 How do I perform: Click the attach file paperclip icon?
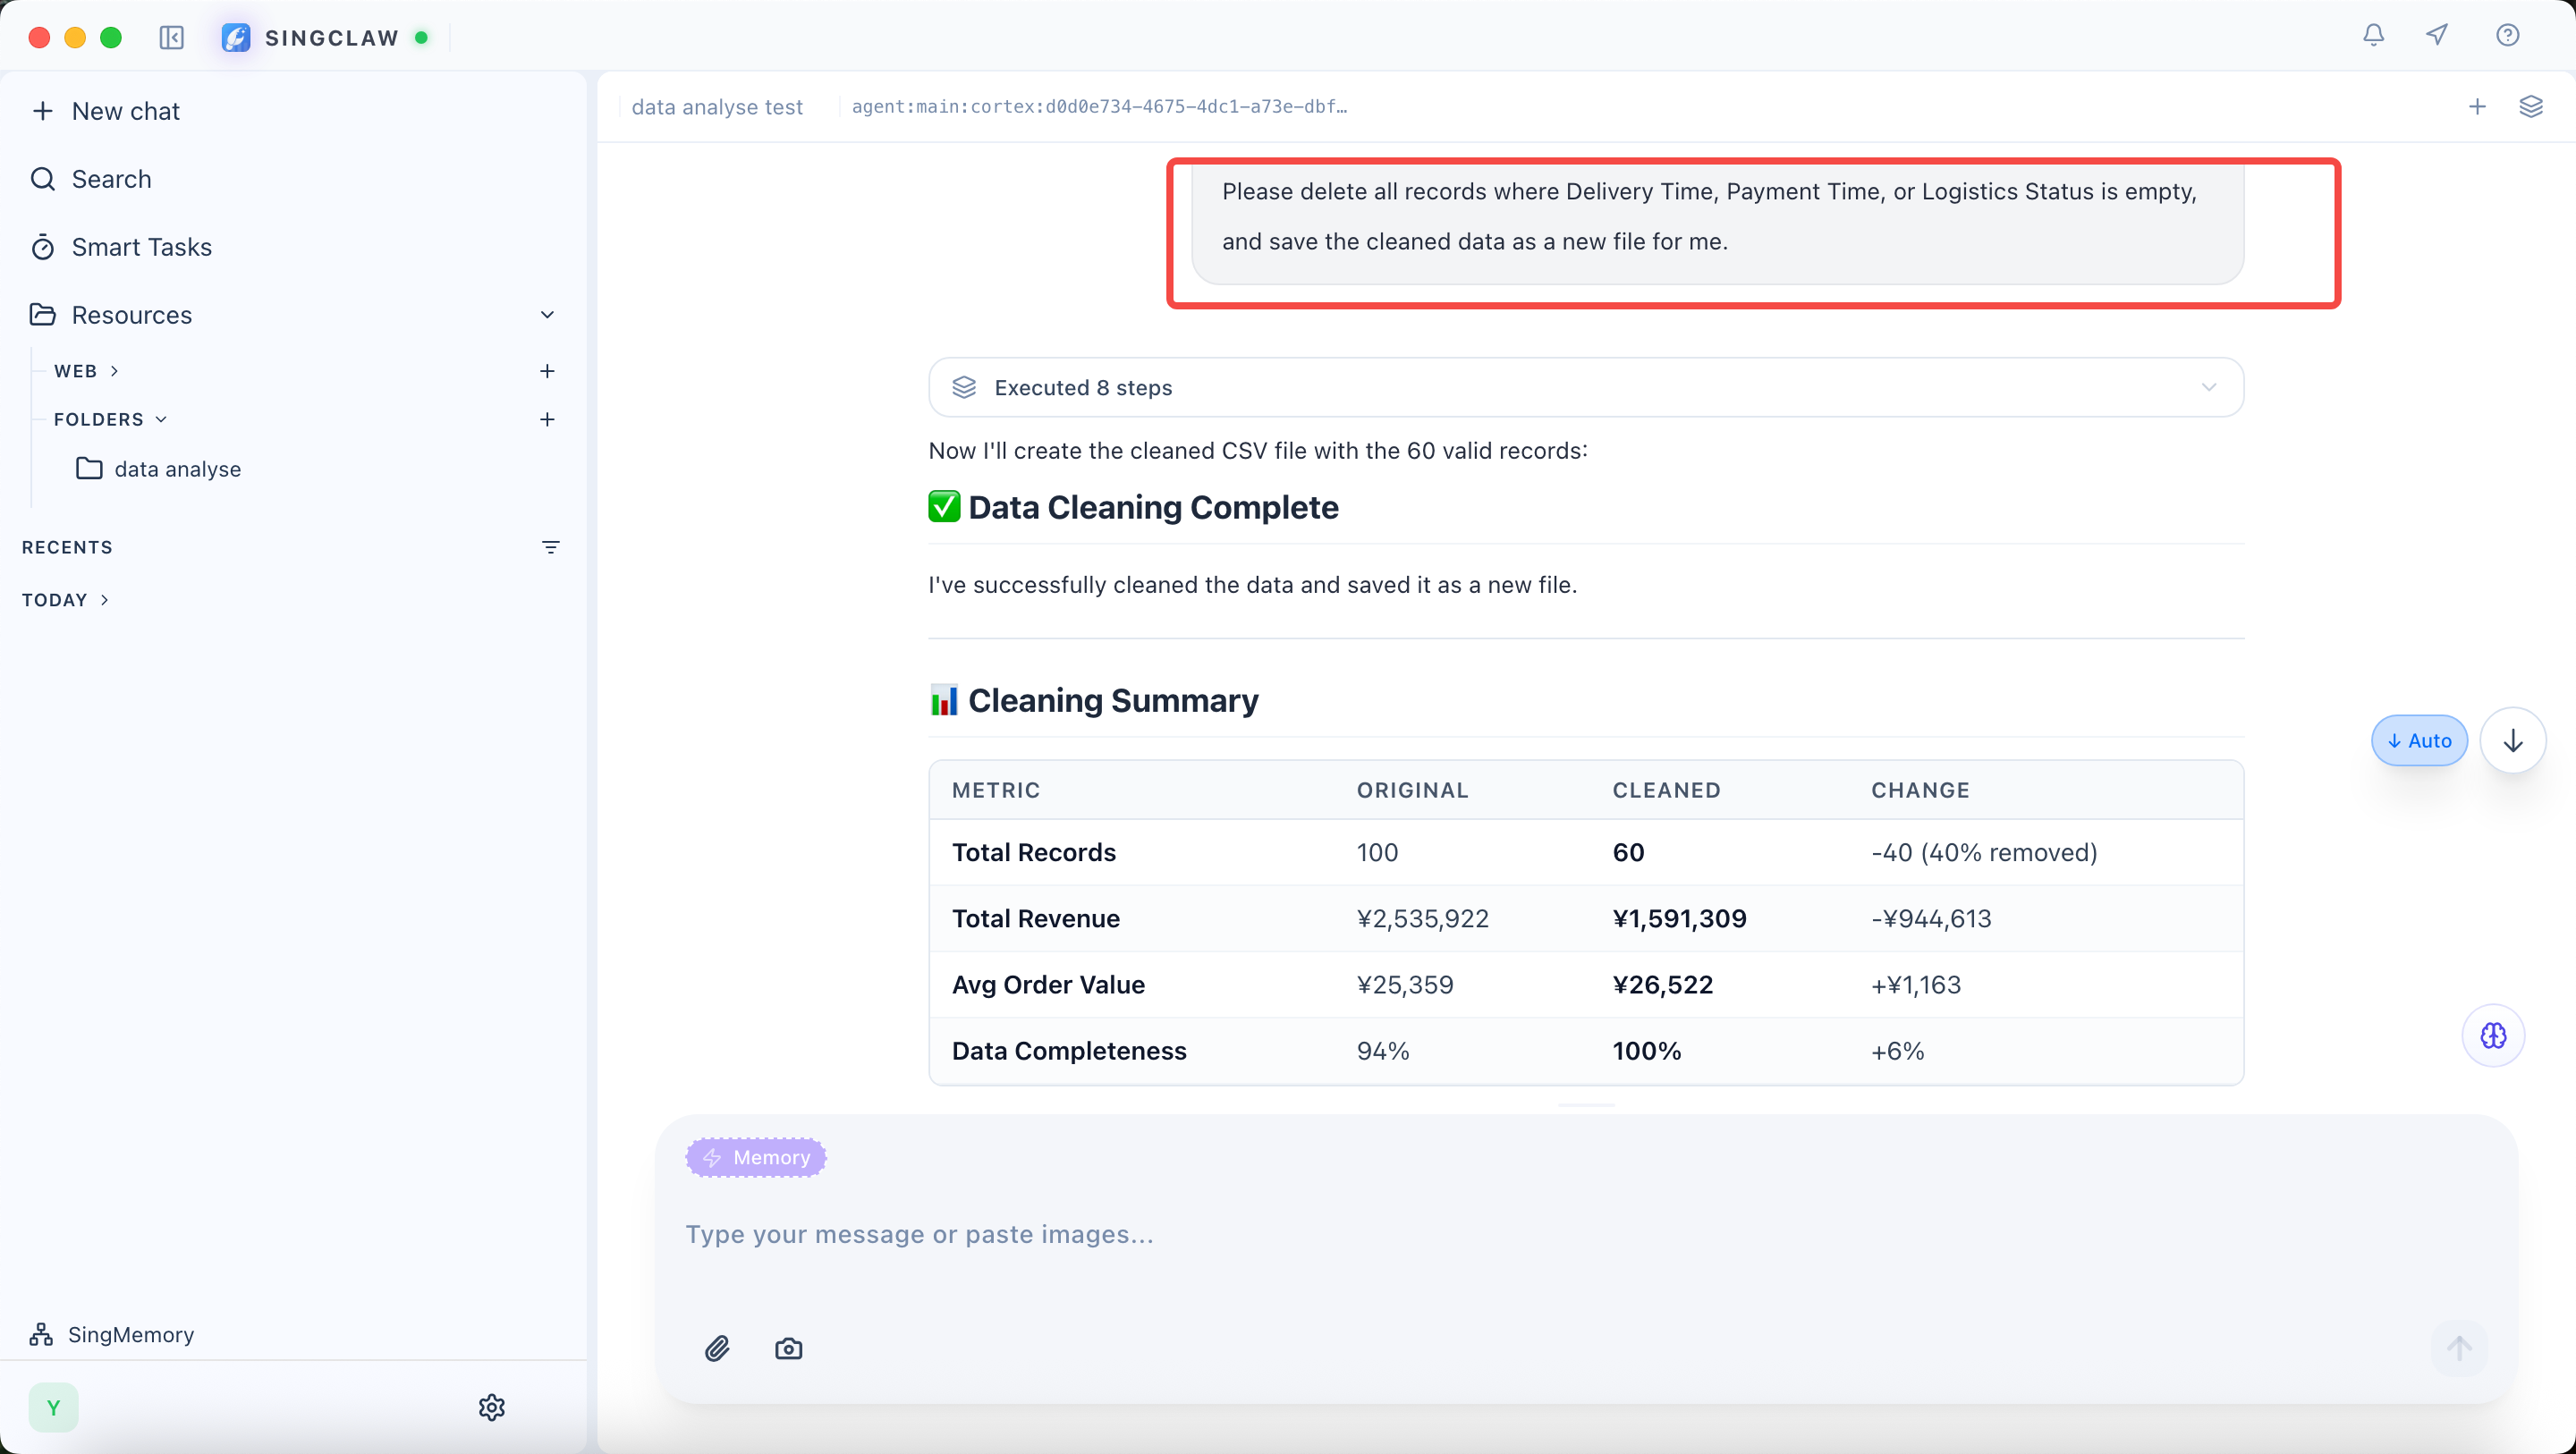pyautogui.click(x=717, y=1348)
